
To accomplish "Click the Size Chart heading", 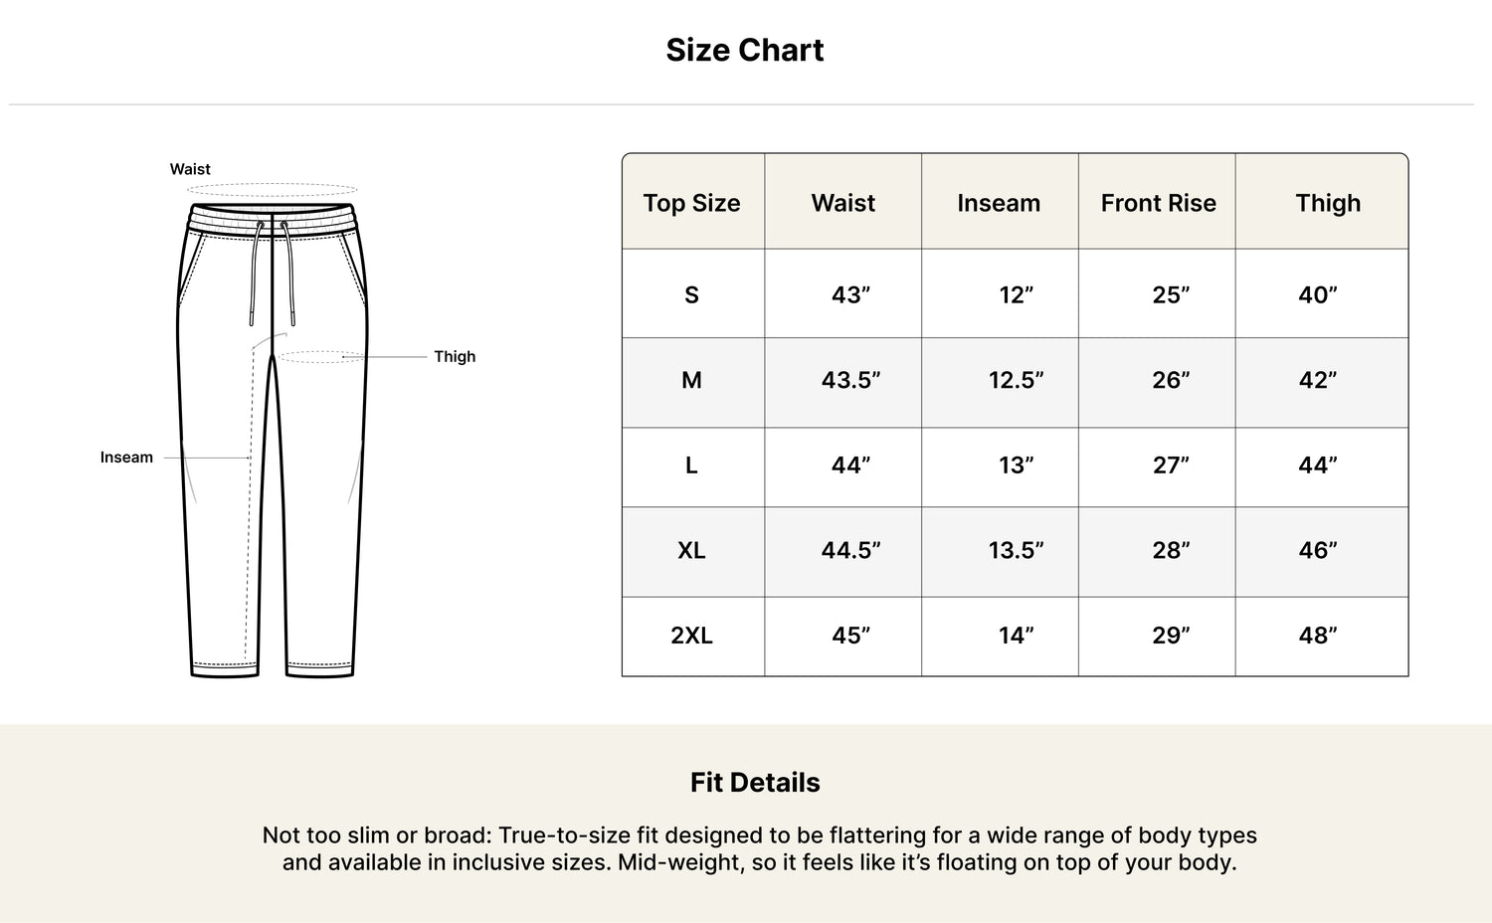I will (745, 50).
